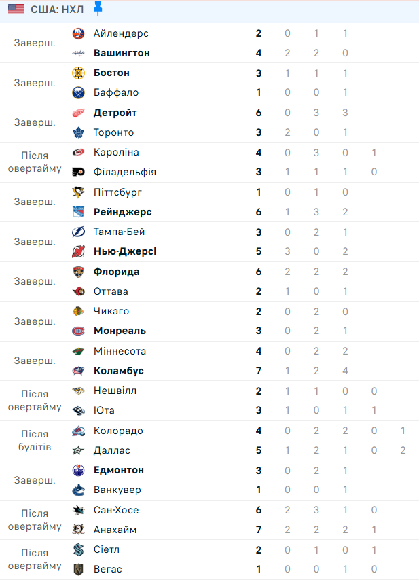Image resolution: width=419 pixels, height=580 pixels.
Task: Click the Сан-Хосе final score 6
Action: coord(259,510)
